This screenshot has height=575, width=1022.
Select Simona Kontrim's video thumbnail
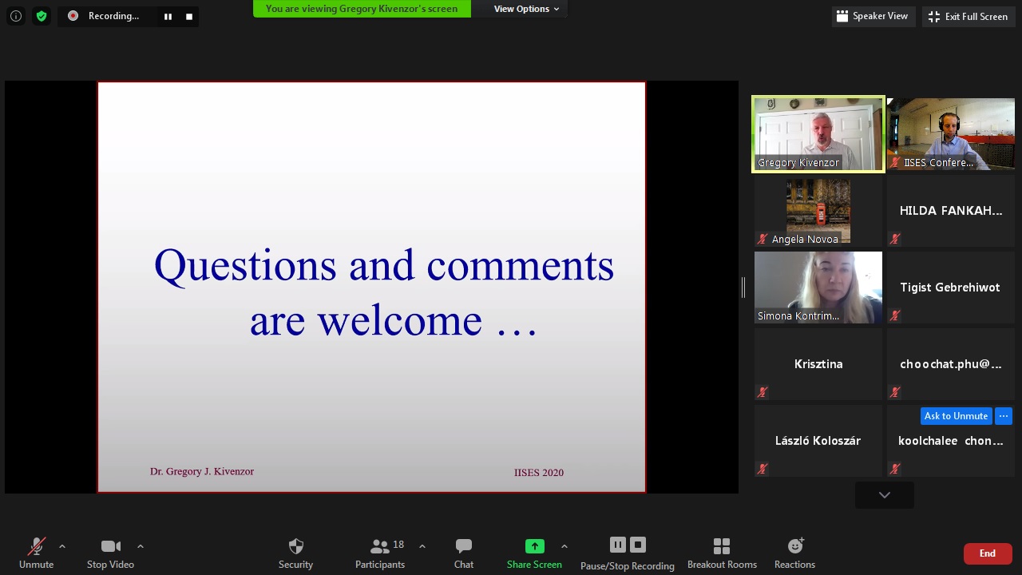[818, 287]
